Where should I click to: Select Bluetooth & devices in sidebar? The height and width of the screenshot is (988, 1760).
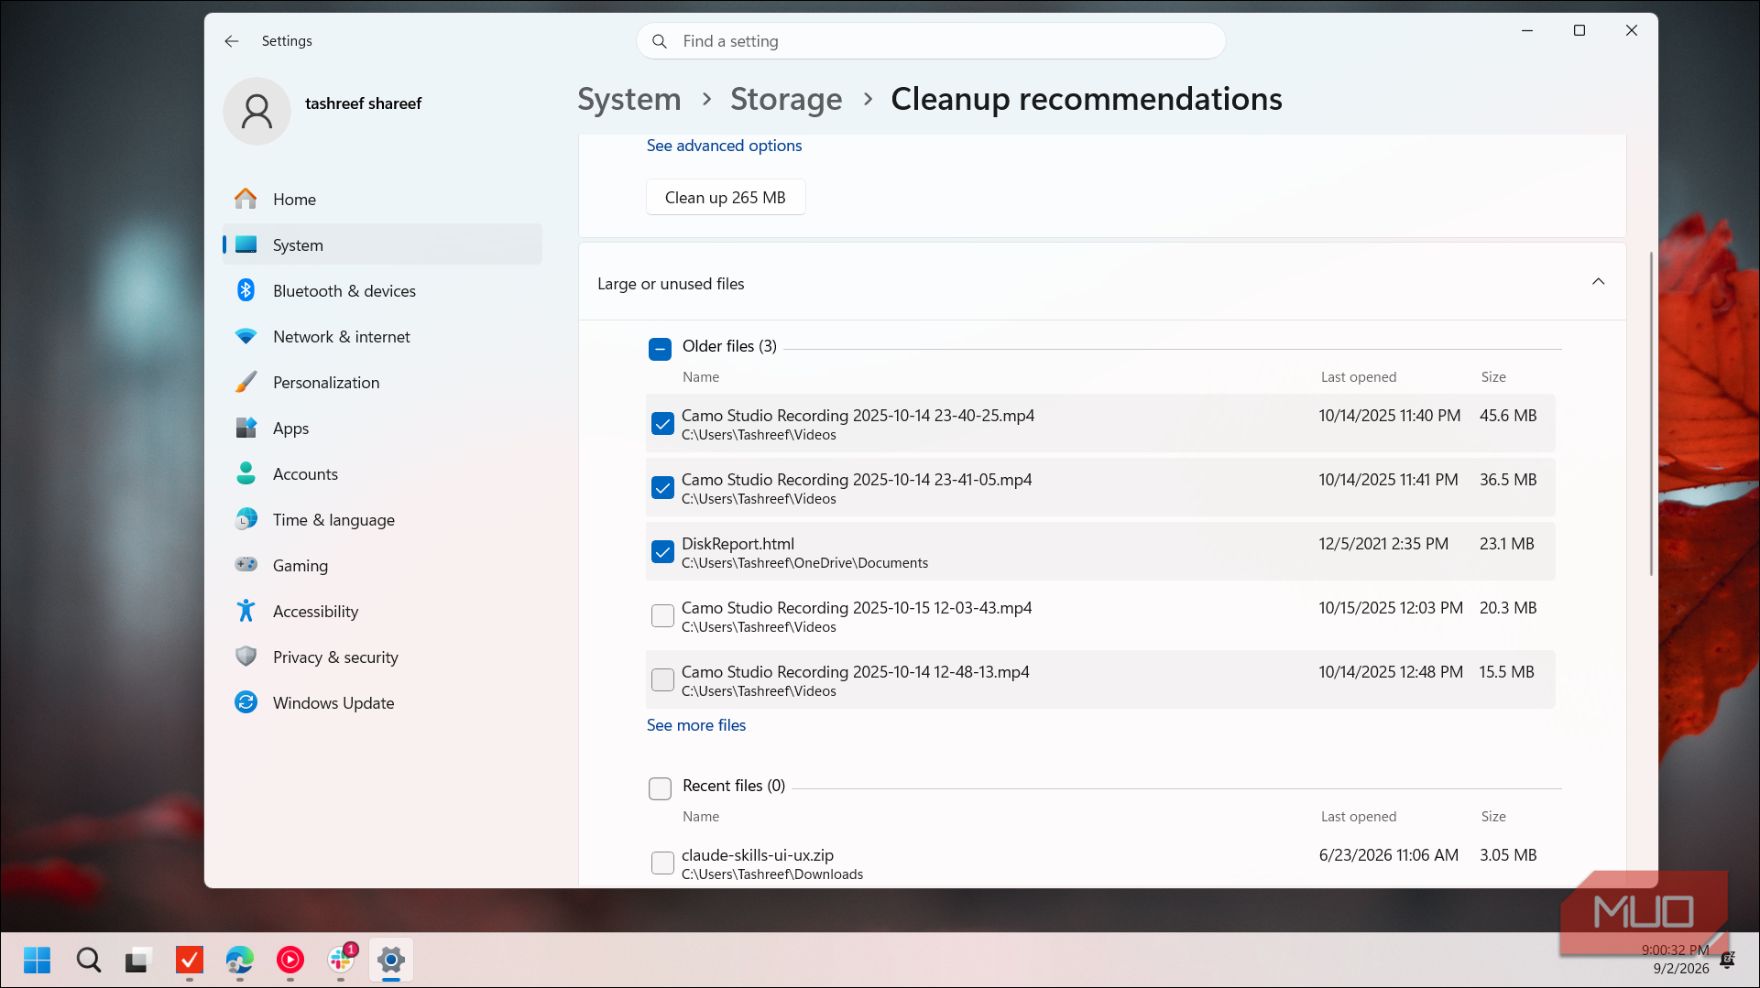pyautogui.click(x=382, y=290)
